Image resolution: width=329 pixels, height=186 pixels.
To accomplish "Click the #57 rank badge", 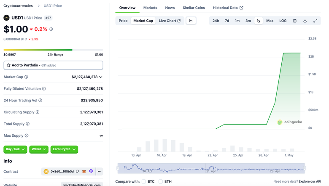I will click(x=48, y=18).
